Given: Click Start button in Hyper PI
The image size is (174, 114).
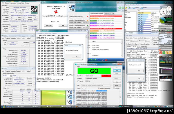Looking at the screenshot, I should point(129,44).
